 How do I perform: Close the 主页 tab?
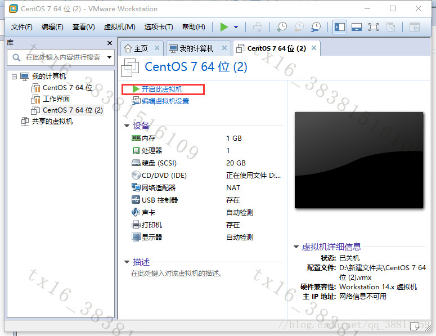click(157, 48)
